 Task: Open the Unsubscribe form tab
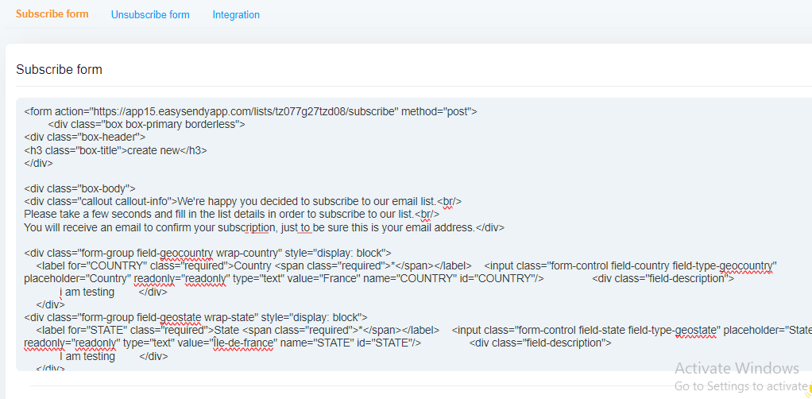coord(150,15)
